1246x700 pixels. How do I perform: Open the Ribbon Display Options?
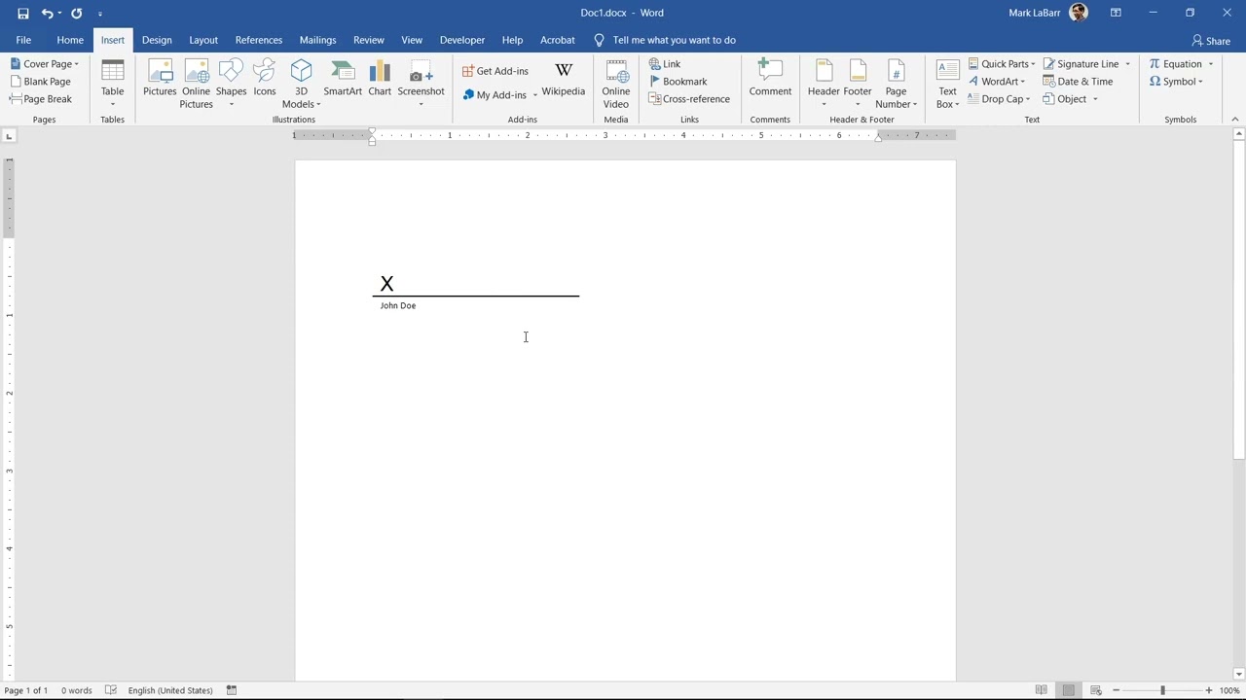tap(1116, 14)
